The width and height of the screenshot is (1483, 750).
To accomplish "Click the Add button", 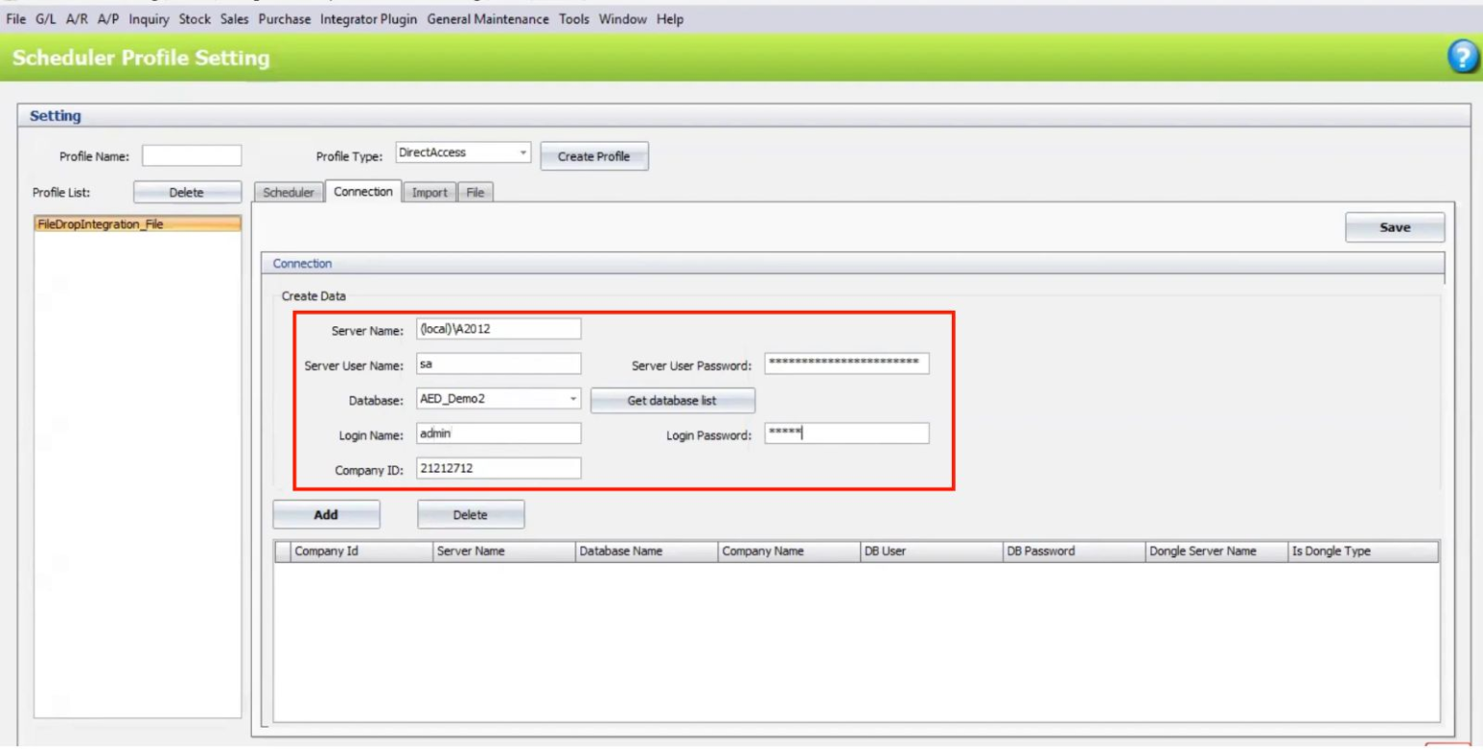I will coord(326,514).
